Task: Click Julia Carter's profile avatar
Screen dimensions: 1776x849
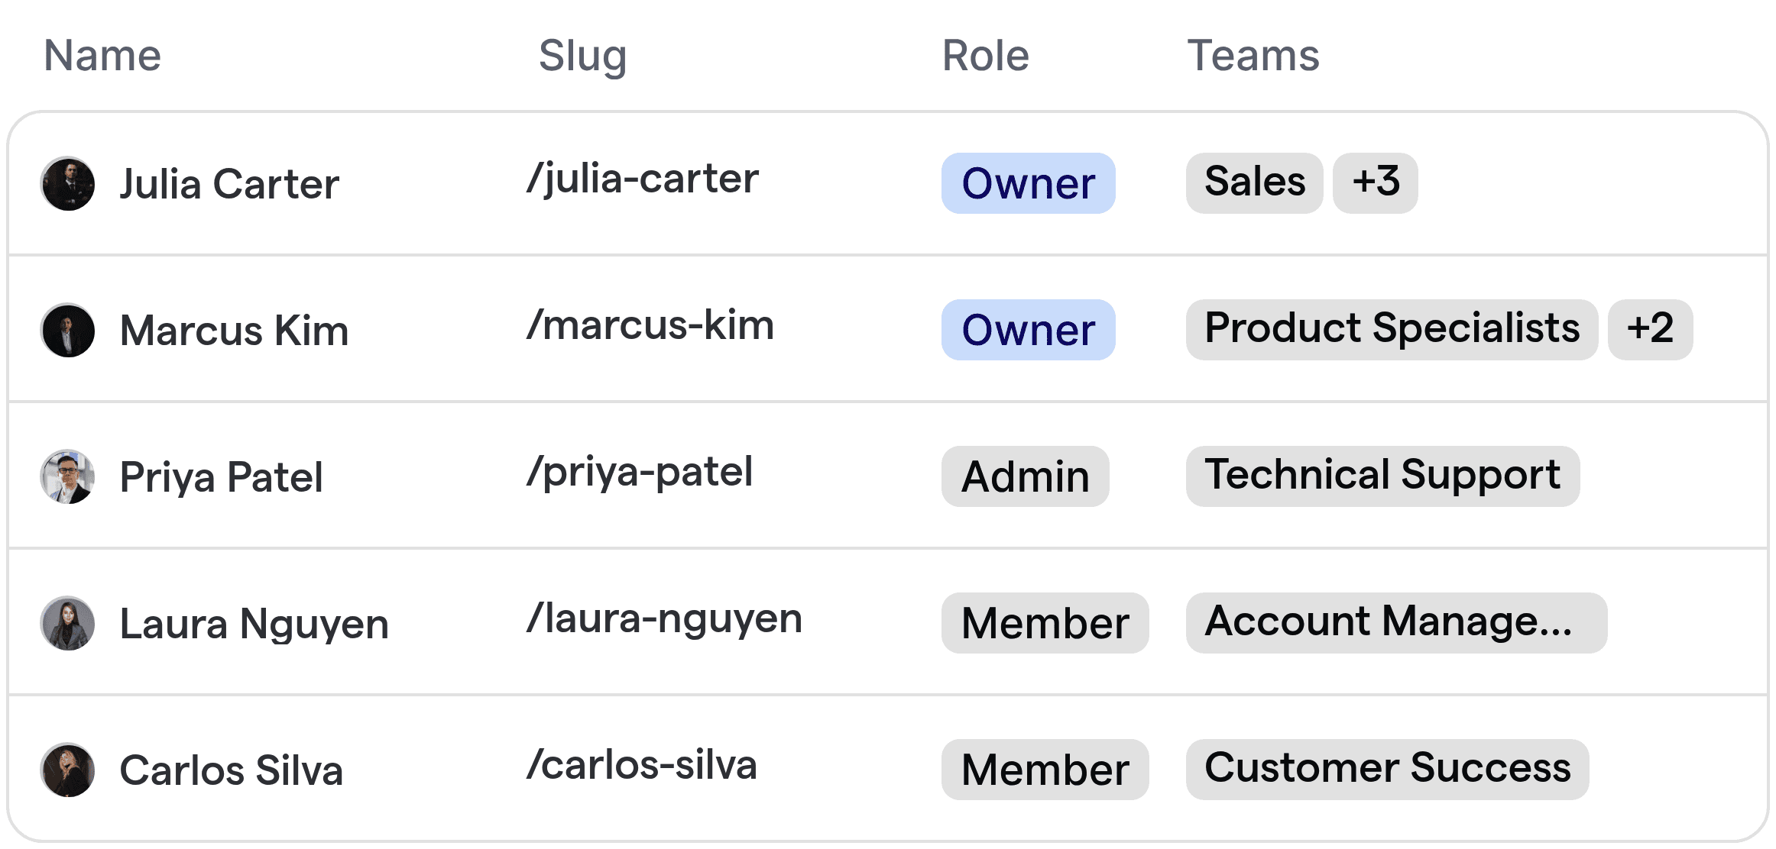Action: 67,183
